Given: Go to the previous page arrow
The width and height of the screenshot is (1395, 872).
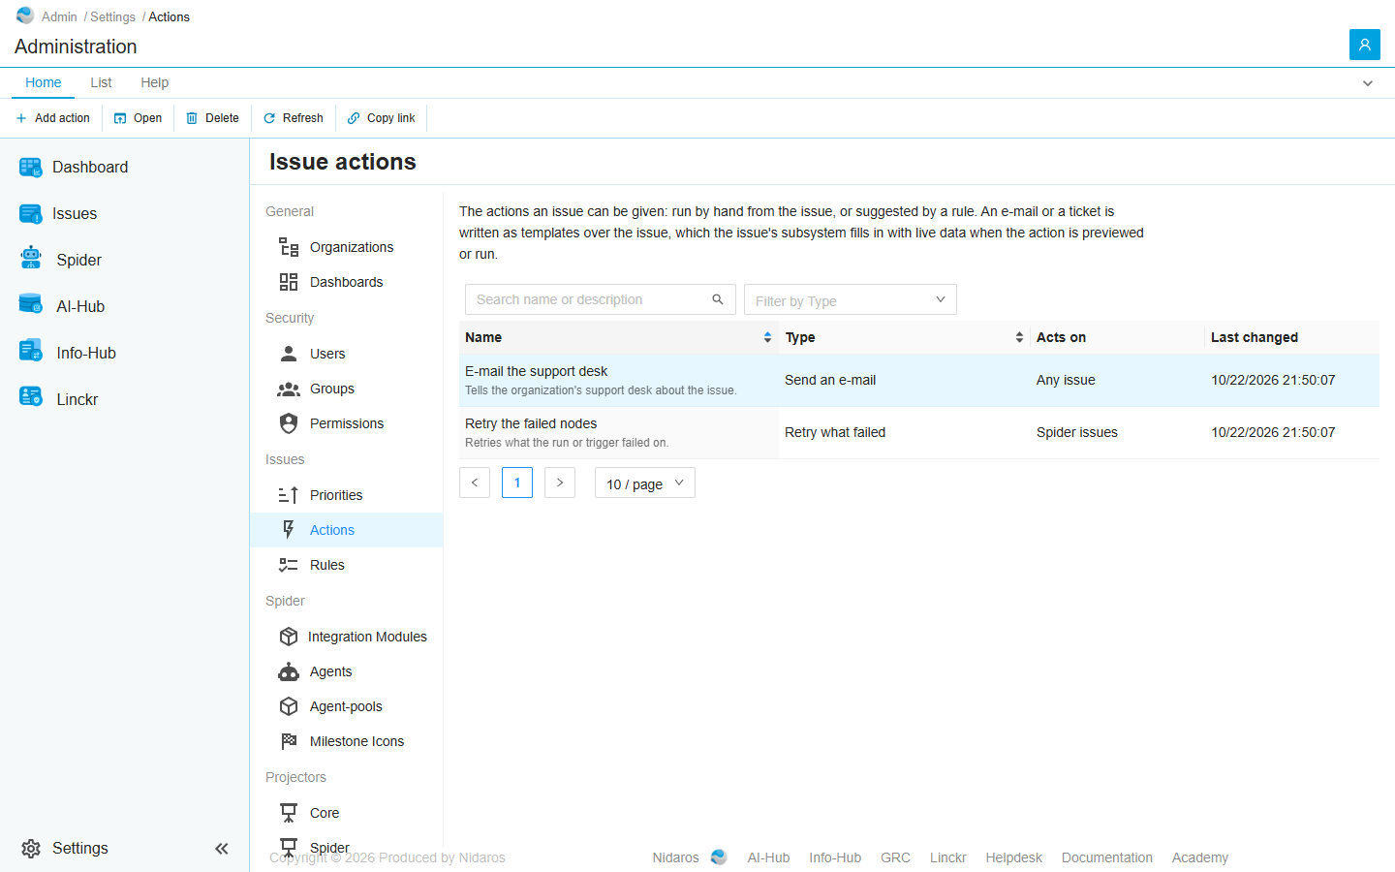Looking at the screenshot, I should [x=475, y=483].
